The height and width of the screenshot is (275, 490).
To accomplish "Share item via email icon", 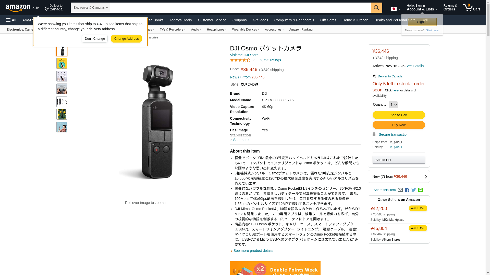I will pos(400,190).
